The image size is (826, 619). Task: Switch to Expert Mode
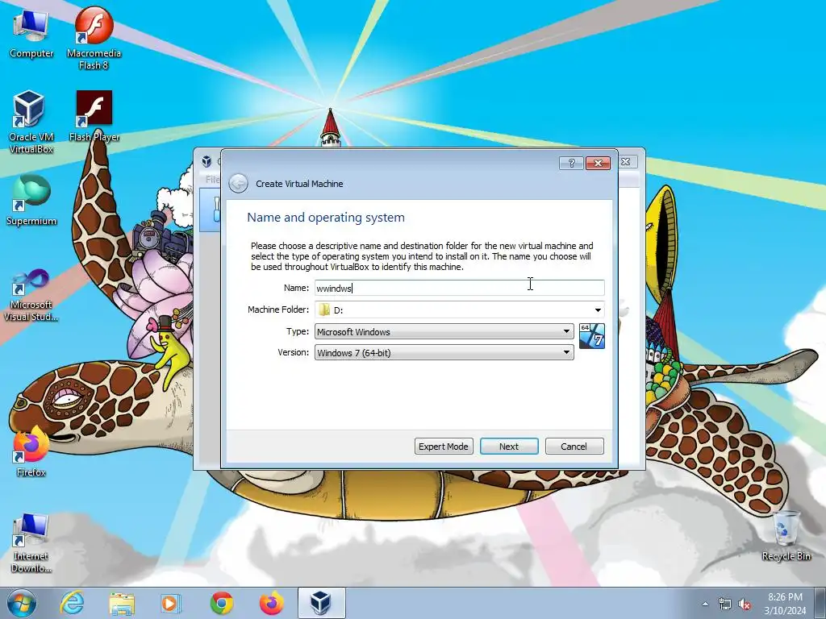pyautogui.click(x=444, y=447)
